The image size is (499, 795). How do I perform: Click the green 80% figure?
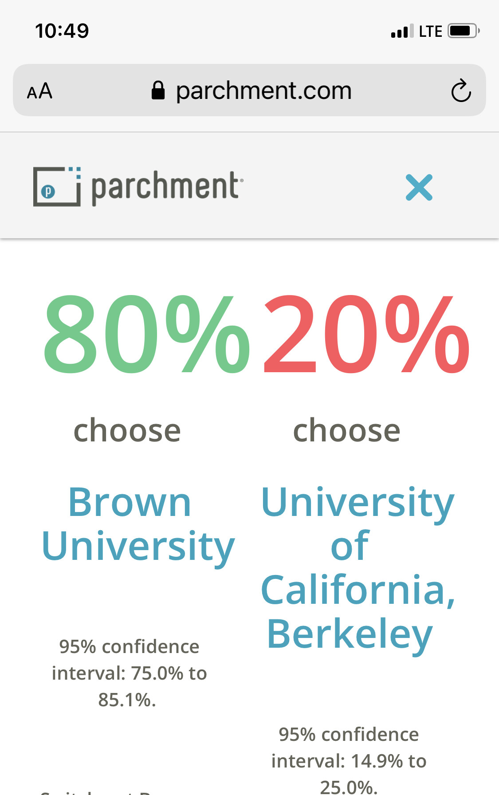click(146, 334)
